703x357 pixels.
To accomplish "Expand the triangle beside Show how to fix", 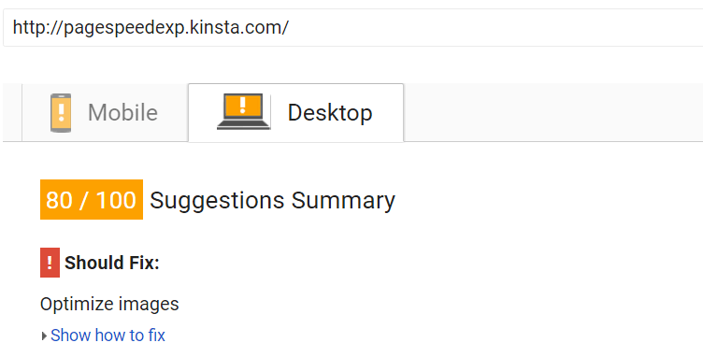I will click(x=44, y=336).
